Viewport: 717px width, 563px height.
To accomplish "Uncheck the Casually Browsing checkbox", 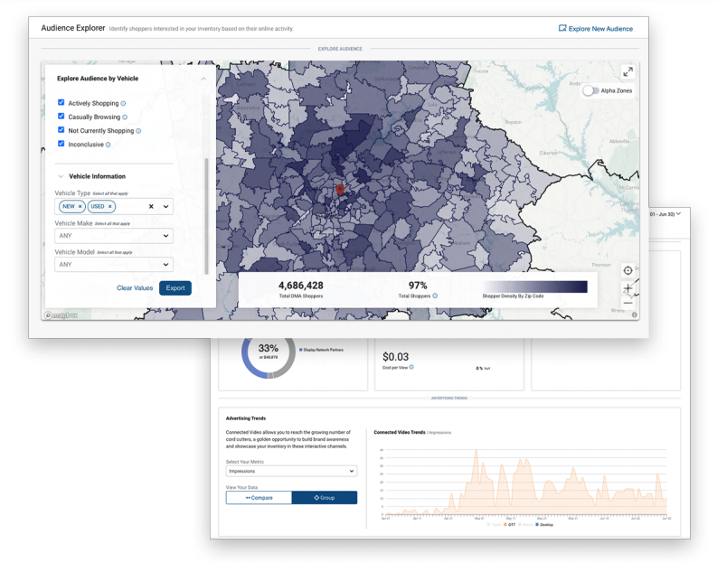I will [x=61, y=117].
